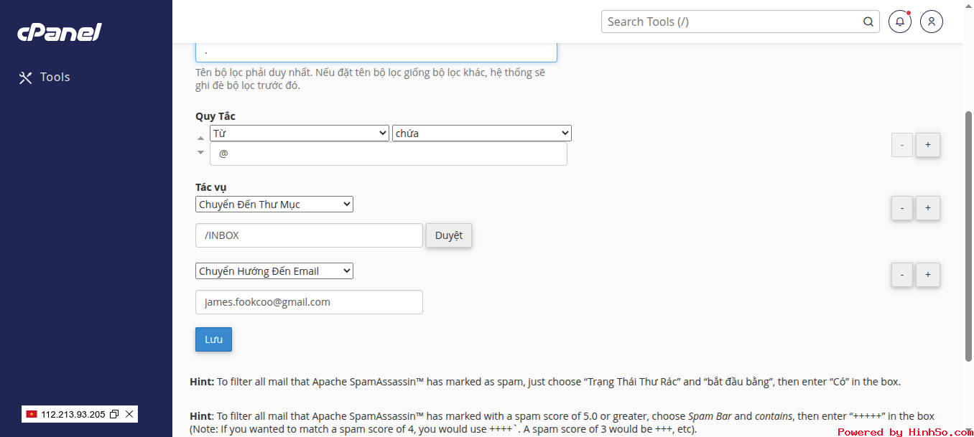Move rule down with the down arrow

click(x=200, y=152)
